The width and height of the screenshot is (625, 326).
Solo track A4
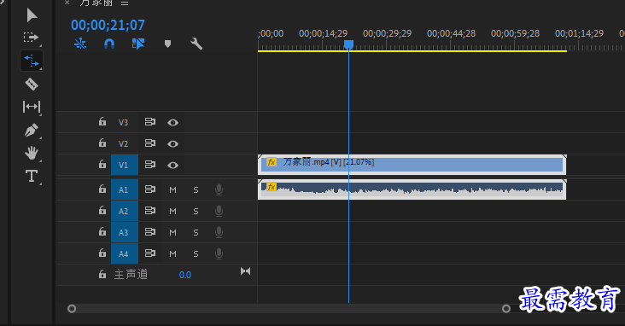tap(196, 253)
